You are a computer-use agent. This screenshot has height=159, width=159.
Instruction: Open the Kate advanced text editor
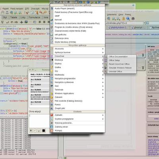coord(78,31)
